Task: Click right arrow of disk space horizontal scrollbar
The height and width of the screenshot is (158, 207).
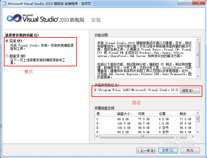Action: (193, 136)
